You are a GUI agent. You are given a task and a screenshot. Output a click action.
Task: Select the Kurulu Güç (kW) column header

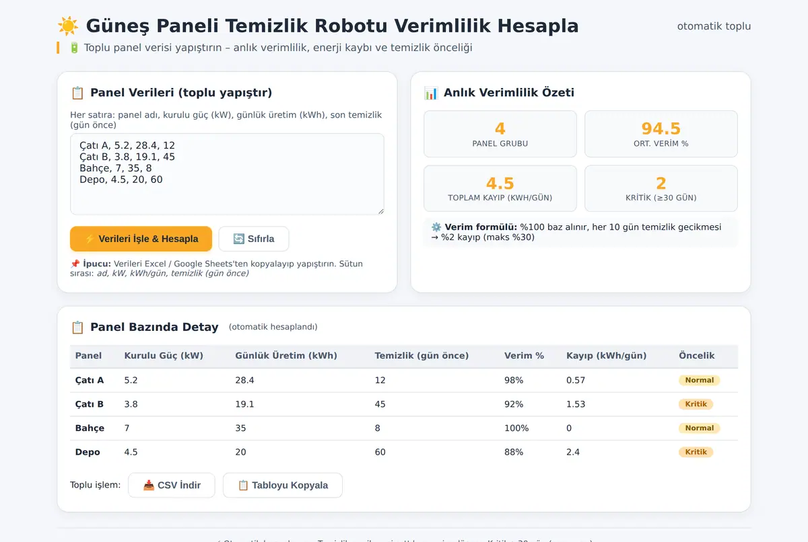point(164,356)
